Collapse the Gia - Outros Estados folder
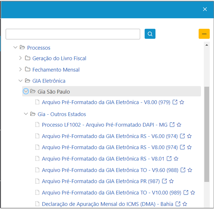Viewport: 214px width, 209px height. [x=26, y=114]
